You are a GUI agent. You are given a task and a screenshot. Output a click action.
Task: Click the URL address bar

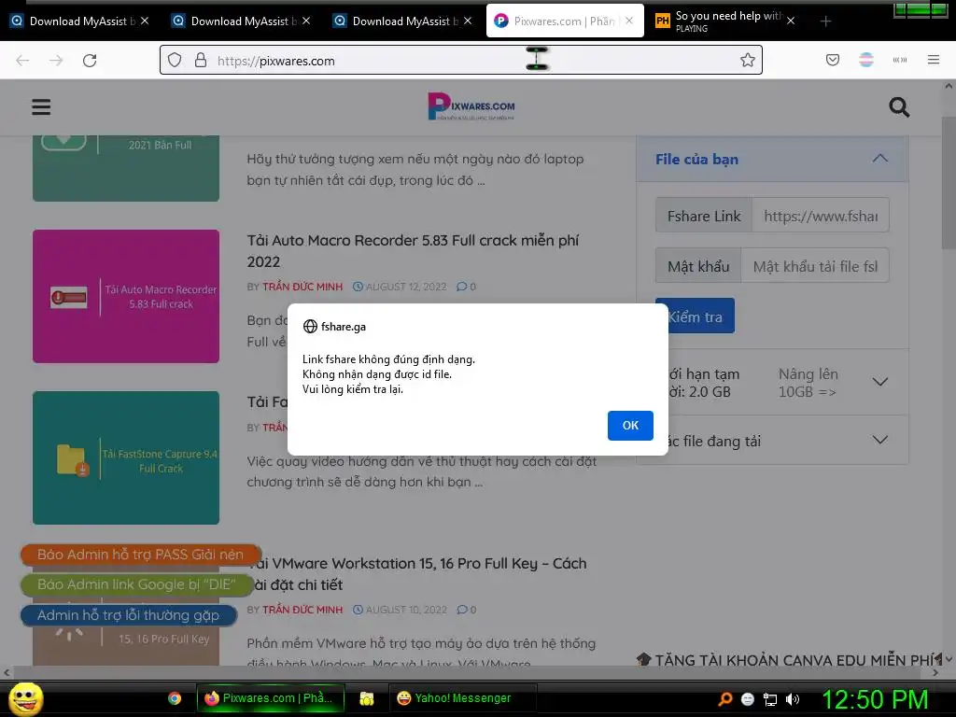point(460,61)
